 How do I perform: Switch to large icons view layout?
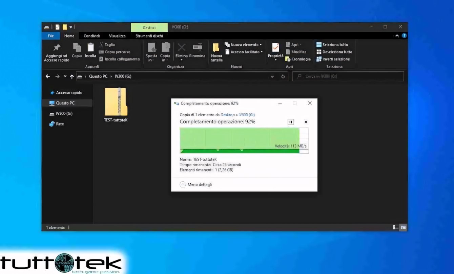[x=403, y=227]
